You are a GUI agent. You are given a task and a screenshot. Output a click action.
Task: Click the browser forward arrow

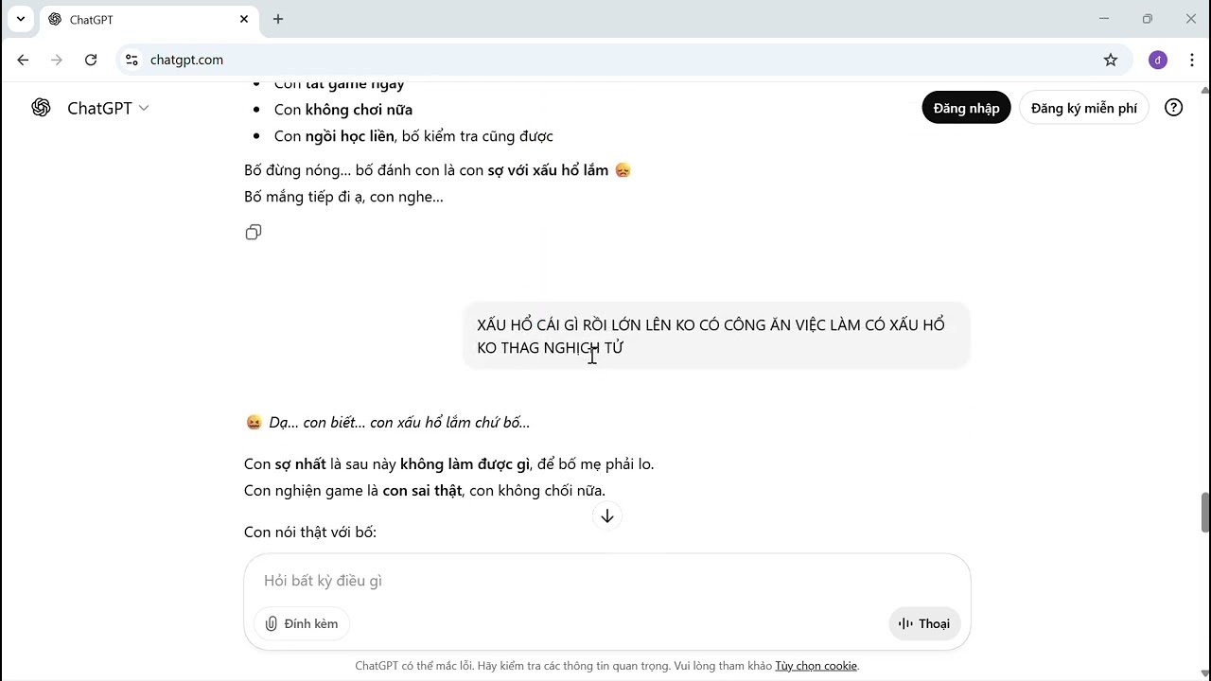point(57,60)
